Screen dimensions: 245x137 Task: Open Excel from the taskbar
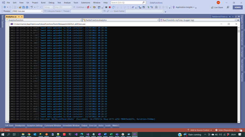[111, 134]
